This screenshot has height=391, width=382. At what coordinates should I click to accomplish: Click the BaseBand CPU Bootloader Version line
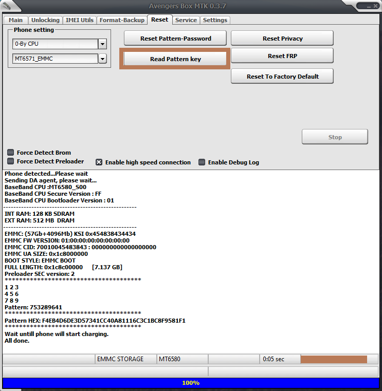coord(59,200)
